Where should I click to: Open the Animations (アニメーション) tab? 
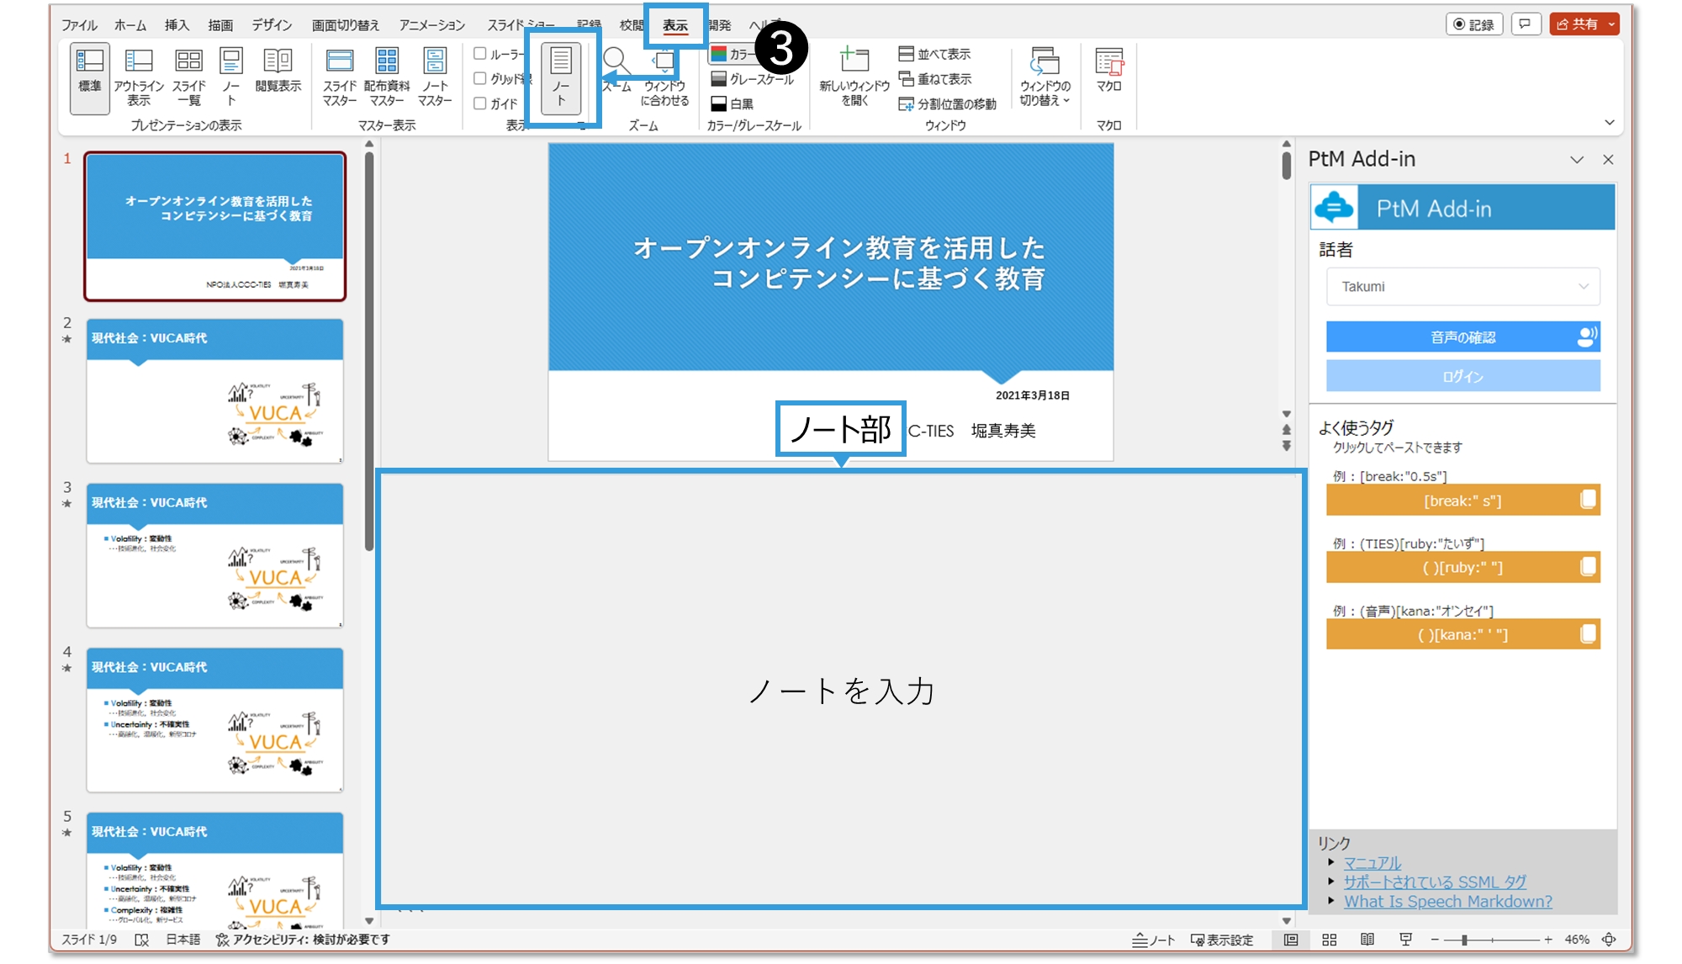tap(431, 25)
